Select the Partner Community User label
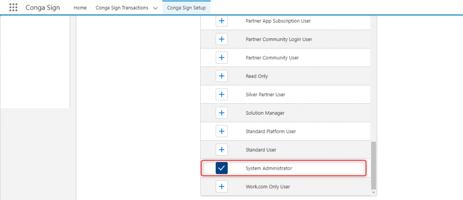463x200 pixels. pos(272,58)
